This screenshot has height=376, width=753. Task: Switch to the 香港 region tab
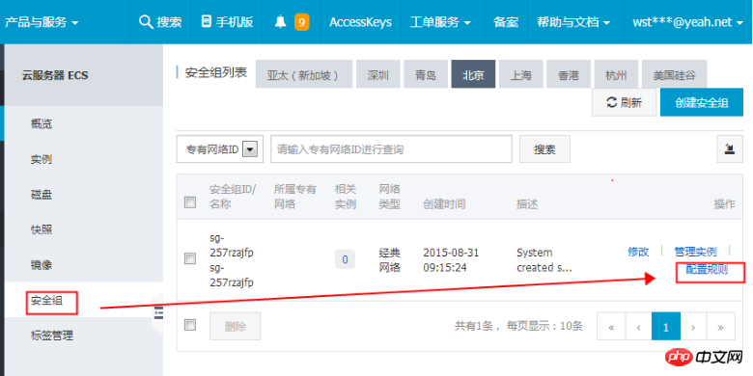point(569,74)
